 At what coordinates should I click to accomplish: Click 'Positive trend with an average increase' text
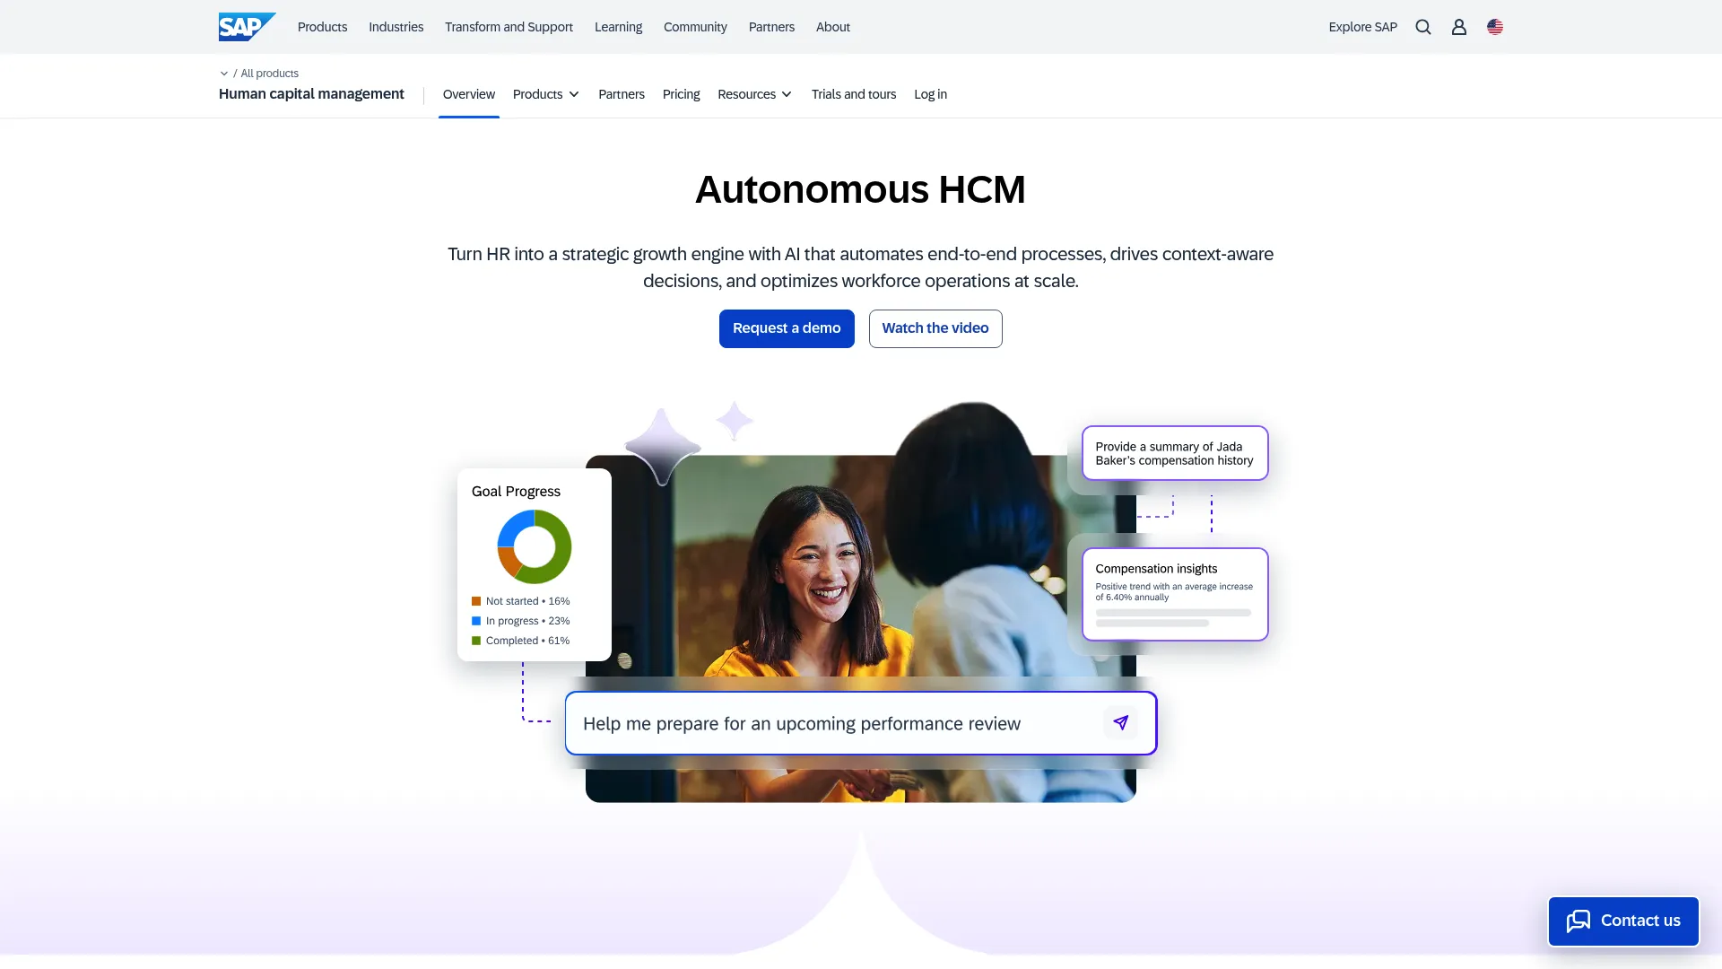pyautogui.click(x=1174, y=587)
